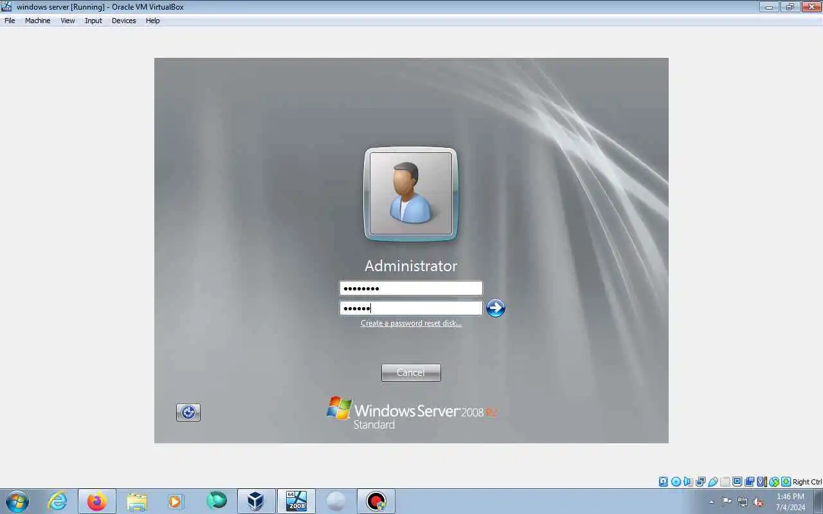Click the green round app taskbar icon

coord(217,501)
